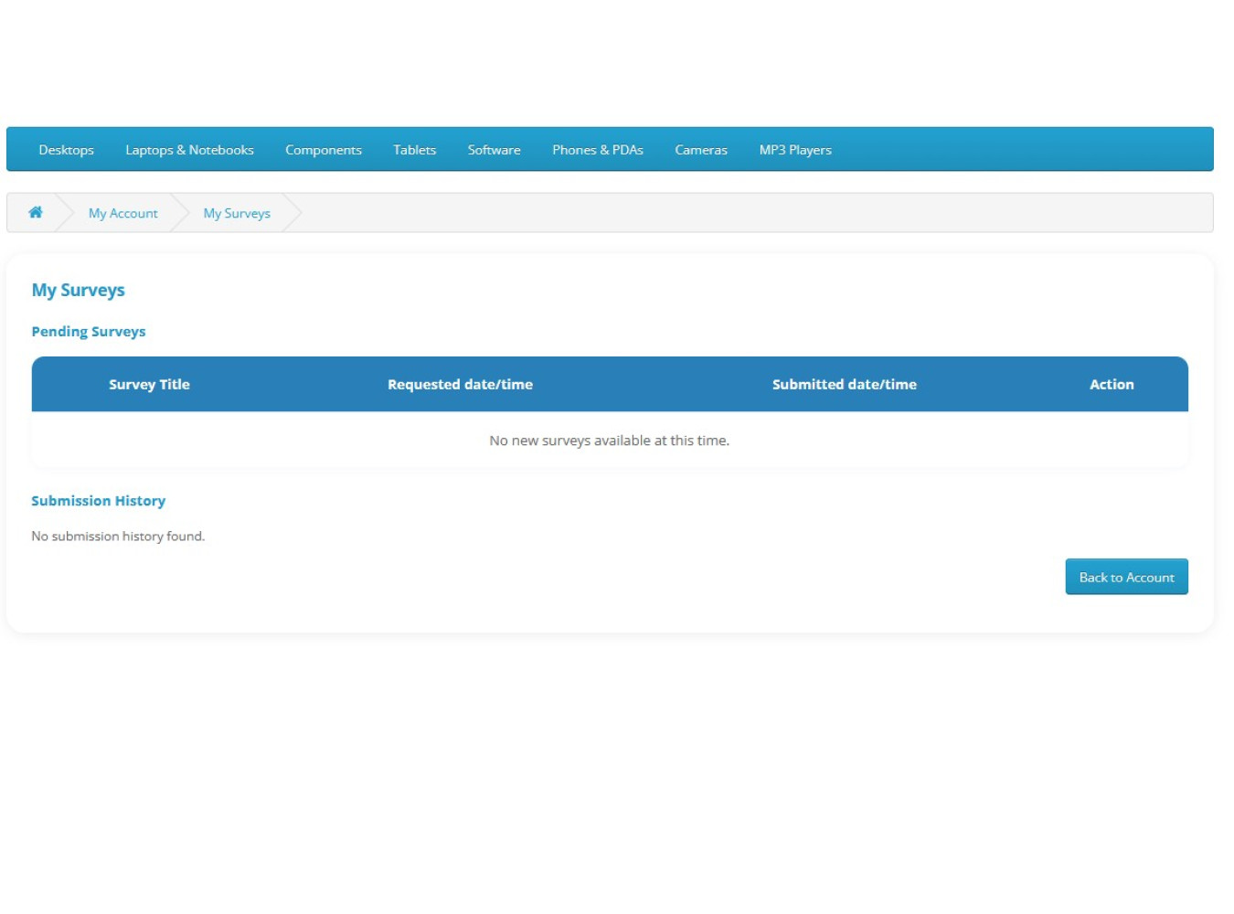Click the My Surveys breadcrumb link
The height and width of the screenshot is (914, 1234).
tap(237, 213)
